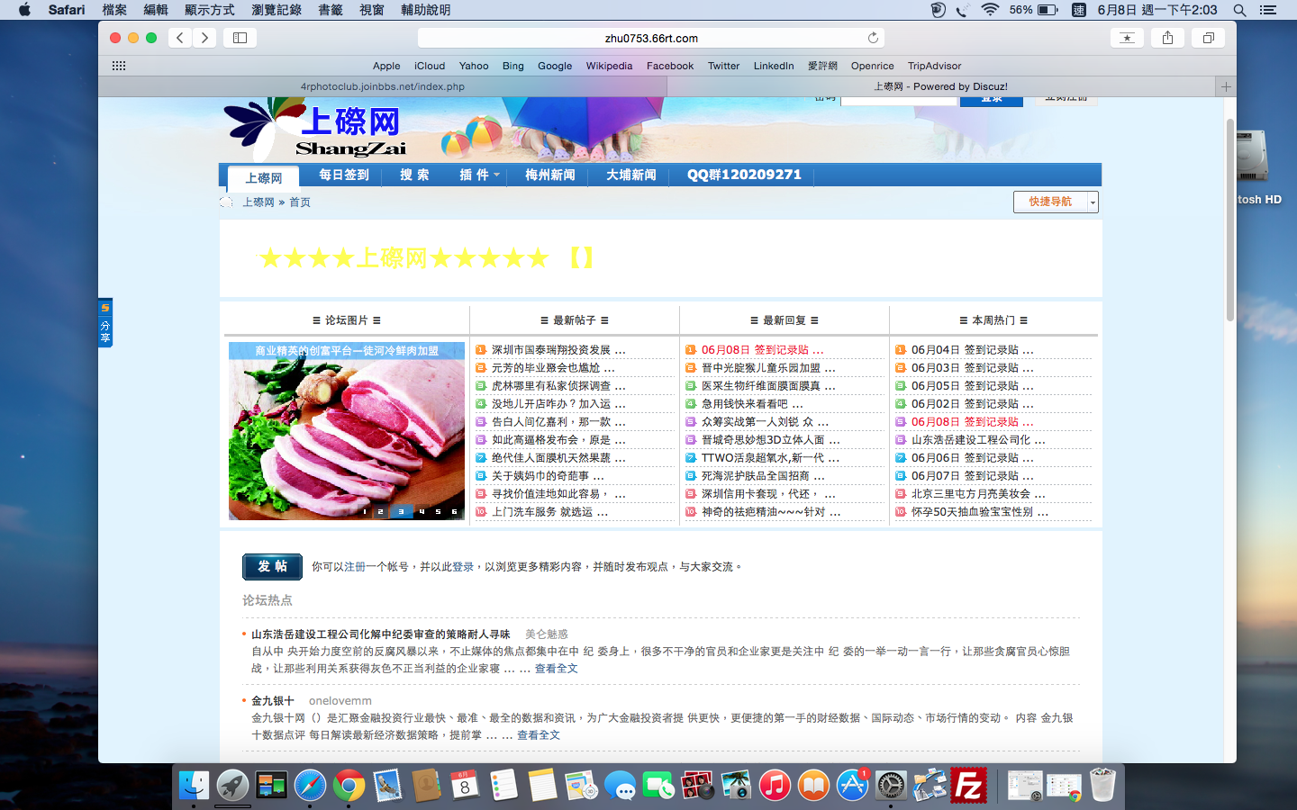Open the Favorites grid icon
Viewport: 1297px width, 810px height.
(x=118, y=66)
